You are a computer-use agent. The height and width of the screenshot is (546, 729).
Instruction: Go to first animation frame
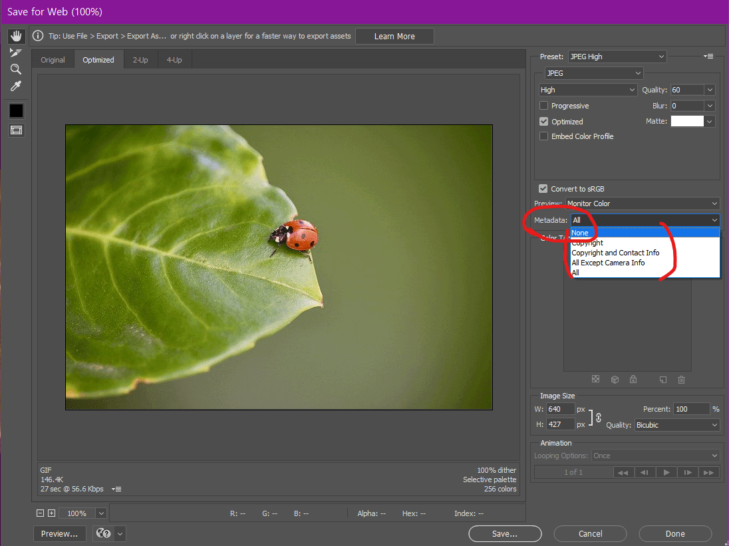(x=623, y=472)
